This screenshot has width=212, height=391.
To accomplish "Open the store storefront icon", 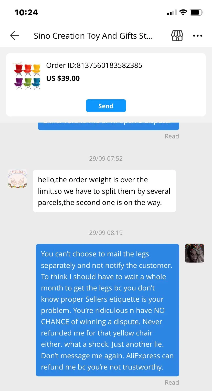I will coord(177,36).
